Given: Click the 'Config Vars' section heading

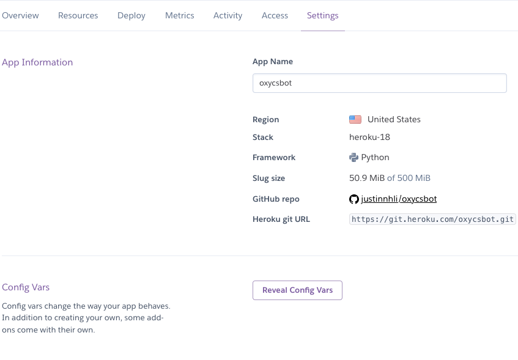Looking at the screenshot, I should pos(26,287).
